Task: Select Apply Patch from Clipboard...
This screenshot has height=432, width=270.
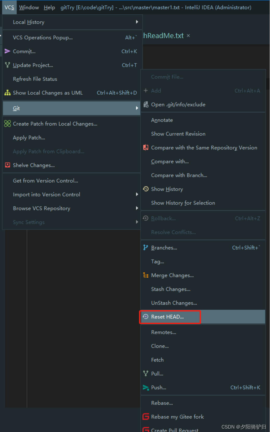Action: pyautogui.click(x=72, y=151)
